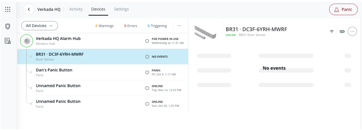Image resolution: width=362 pixels, height=130 pixels.
Task: Filter by 0 Errors
Action: [131, 26]
